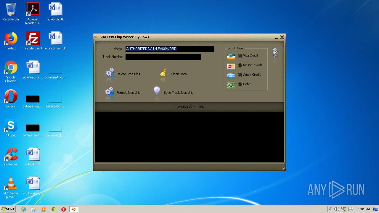Select the Skype desktop shortcut

11,128
